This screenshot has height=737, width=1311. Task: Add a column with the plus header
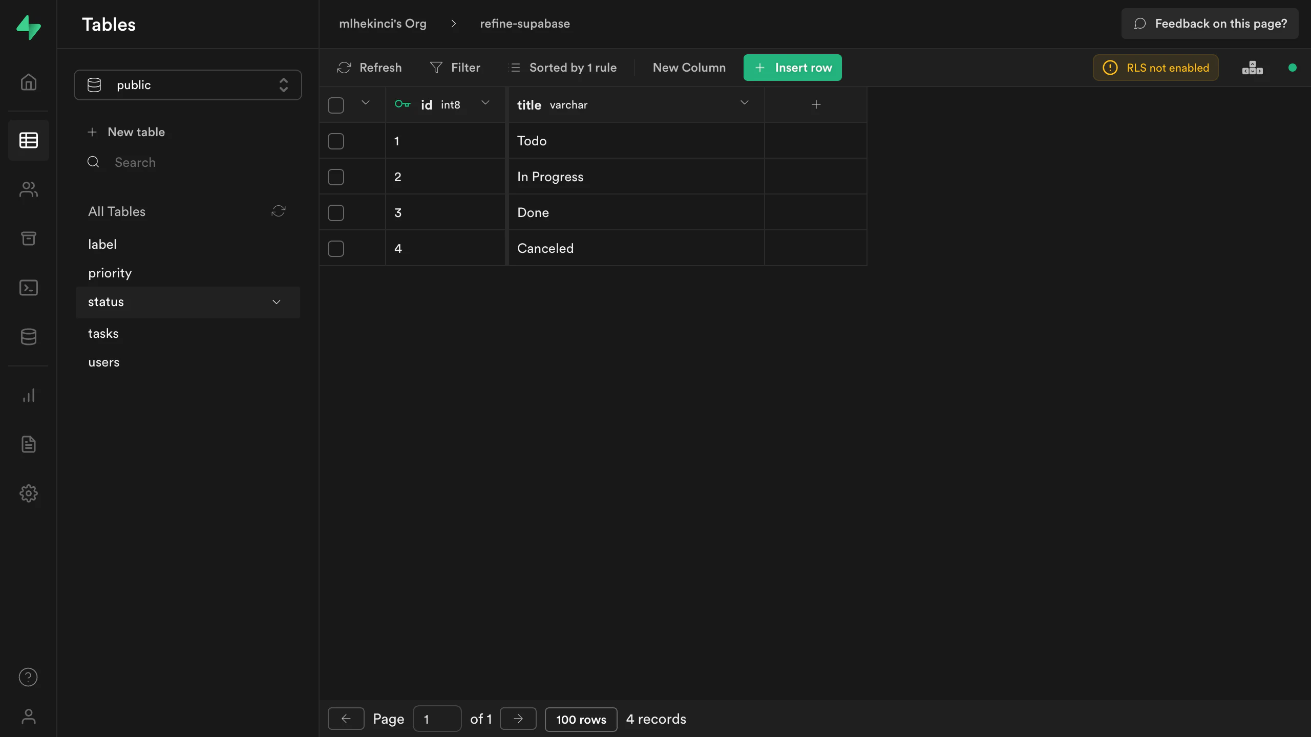point(816,104)
